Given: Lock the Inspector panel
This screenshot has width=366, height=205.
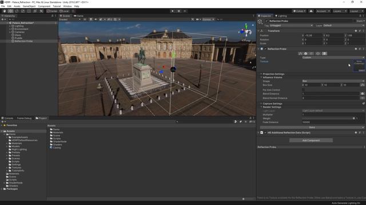Looking at the screenshot, I should 360,16.
